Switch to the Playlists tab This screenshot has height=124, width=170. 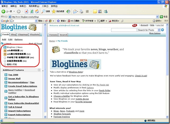coord(35,34)
